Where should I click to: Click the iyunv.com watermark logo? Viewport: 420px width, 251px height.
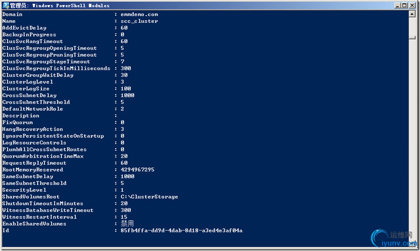tap(394, 239)
